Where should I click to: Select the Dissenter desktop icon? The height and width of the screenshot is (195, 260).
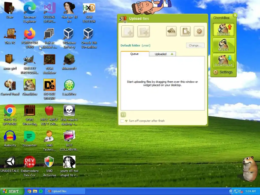[29, 139]
